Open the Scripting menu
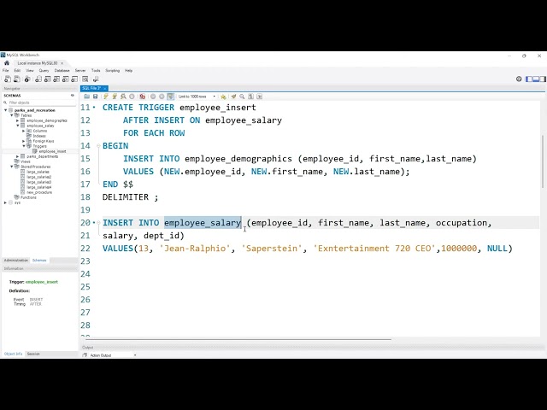 coord(112,70)
